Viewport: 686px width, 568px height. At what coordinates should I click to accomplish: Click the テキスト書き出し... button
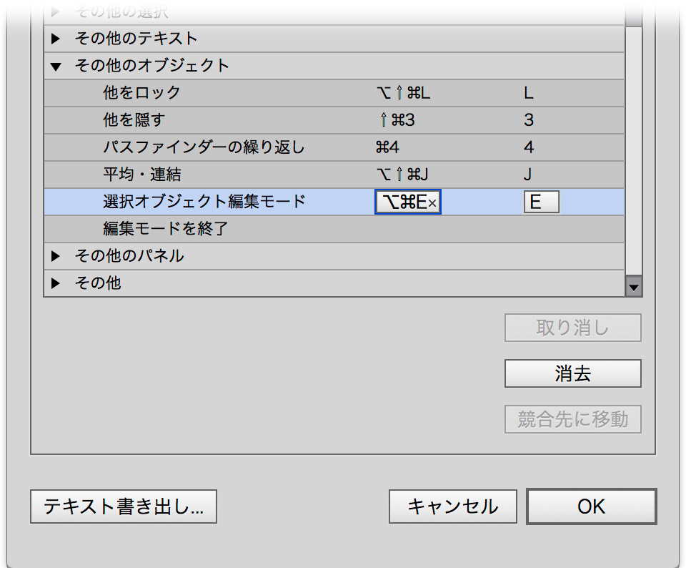pyautogui.click(x=124, y=506)
